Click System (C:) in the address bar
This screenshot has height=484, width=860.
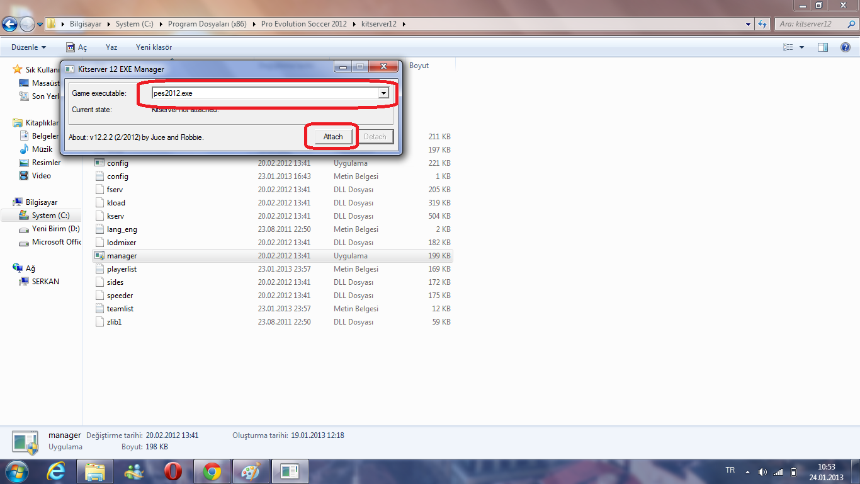(134, 24)
